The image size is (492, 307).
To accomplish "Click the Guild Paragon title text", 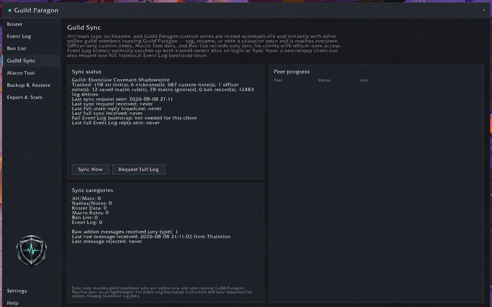I will point(36,10).
